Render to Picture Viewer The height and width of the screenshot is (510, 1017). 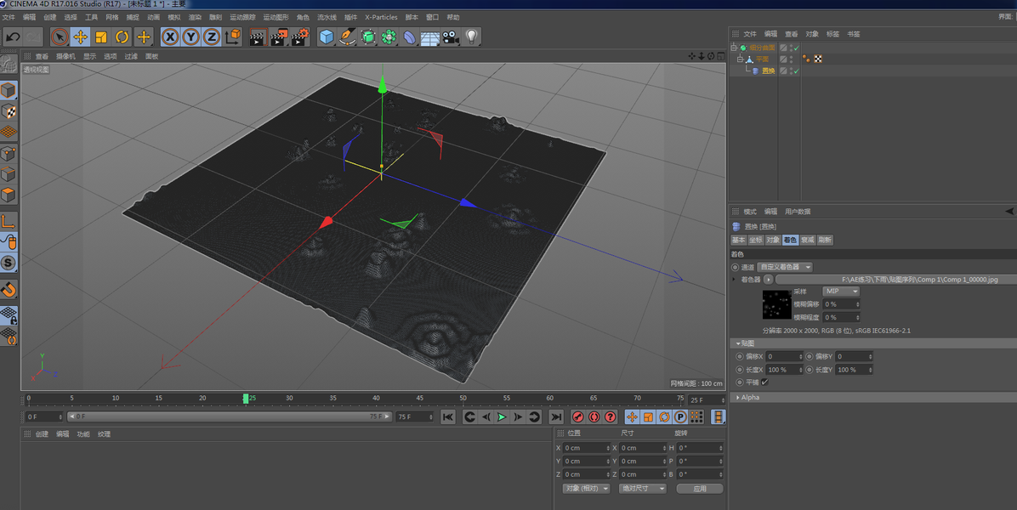[x=279, y=37]
